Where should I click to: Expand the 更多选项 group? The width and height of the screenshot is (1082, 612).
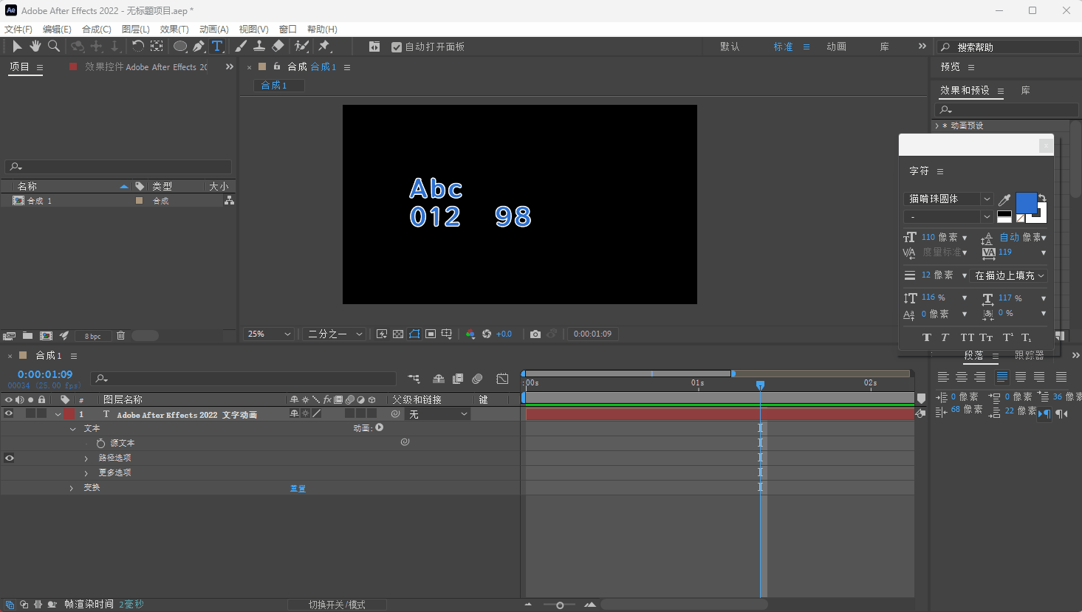coord(86,473)
